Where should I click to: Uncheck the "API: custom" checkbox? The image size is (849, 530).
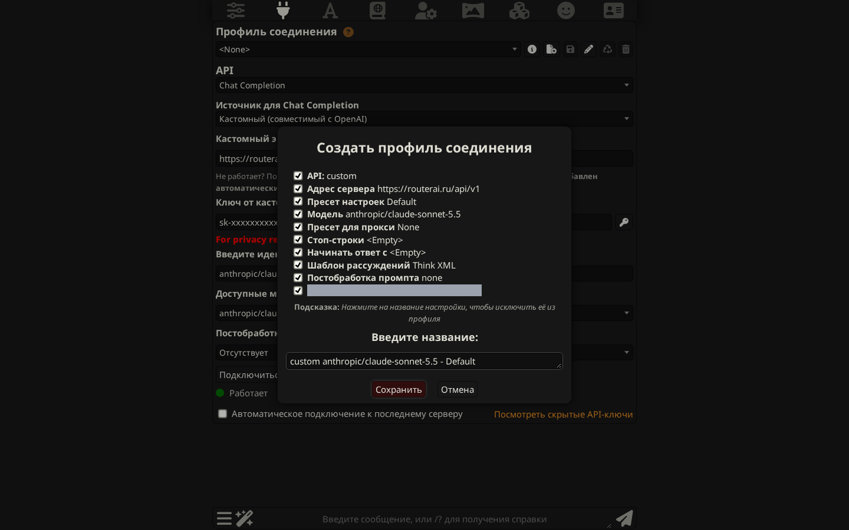[x=298, y=175]
